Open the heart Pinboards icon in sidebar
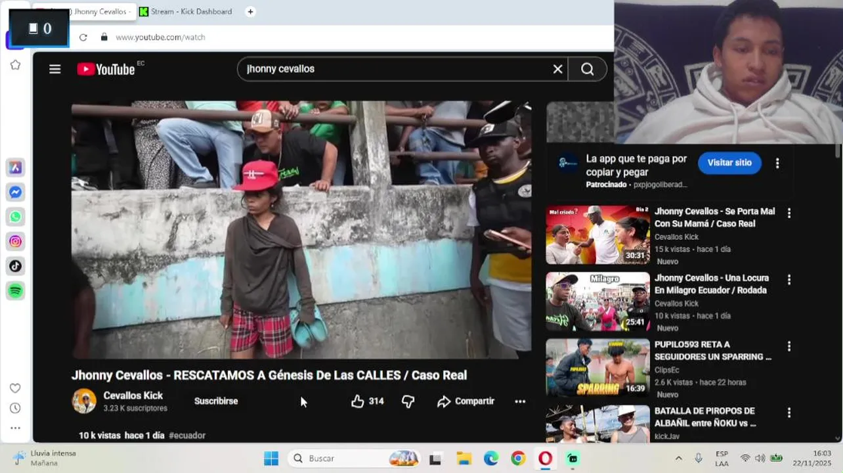 [x=15, y=388]
